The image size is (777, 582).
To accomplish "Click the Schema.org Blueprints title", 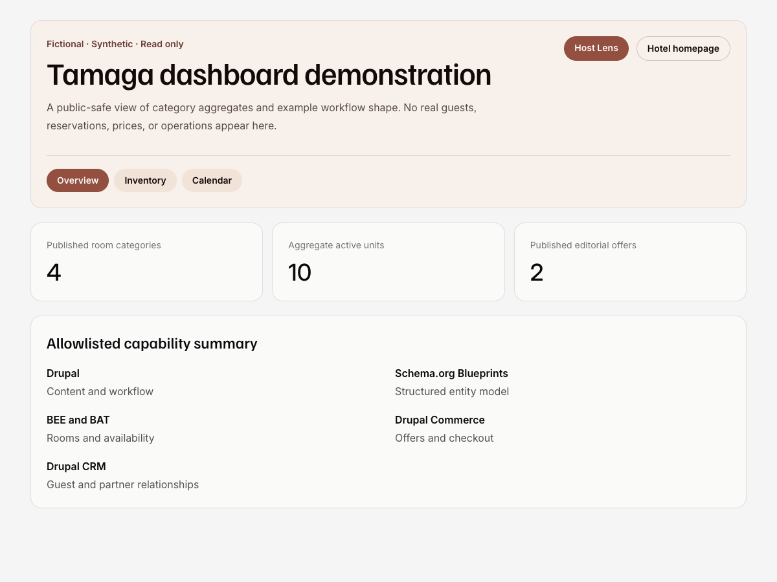I will point(451,373).
